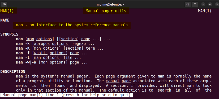Viewport: 219px width, 99px height.
Task: Minimize the terminal window
Action: (x=203, y=5)
